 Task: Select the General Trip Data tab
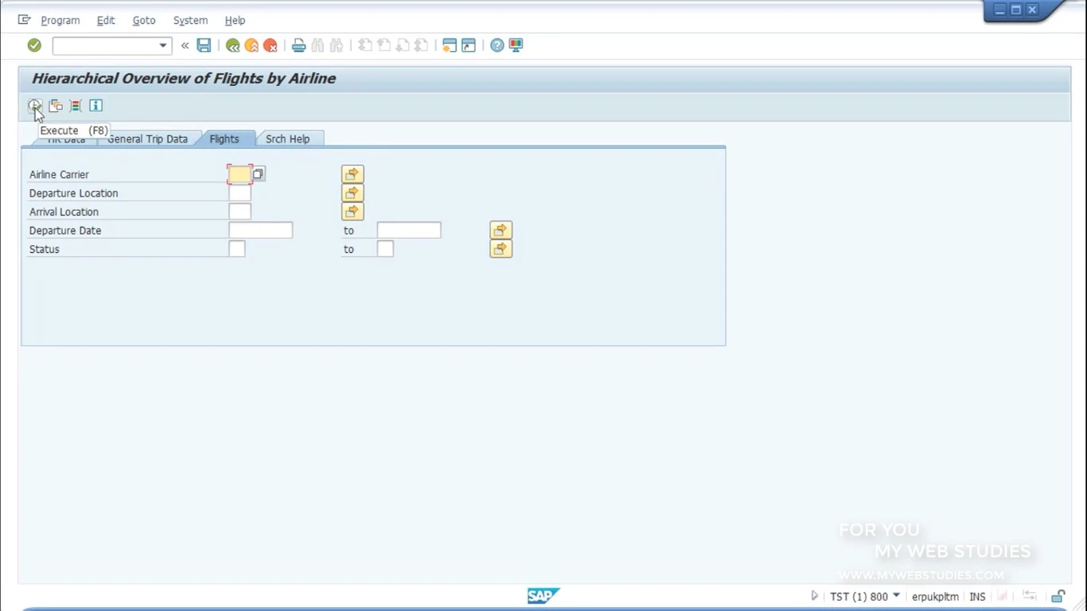point(147,138)
